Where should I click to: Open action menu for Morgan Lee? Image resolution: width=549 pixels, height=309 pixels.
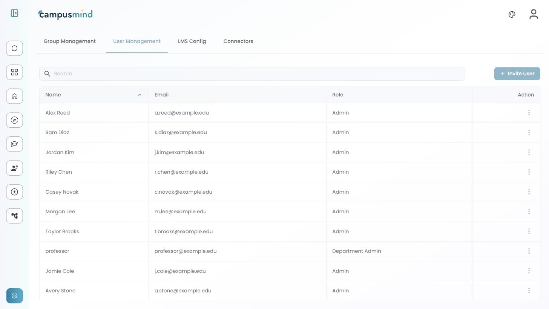pyautogui.click(x=529, y=211)
